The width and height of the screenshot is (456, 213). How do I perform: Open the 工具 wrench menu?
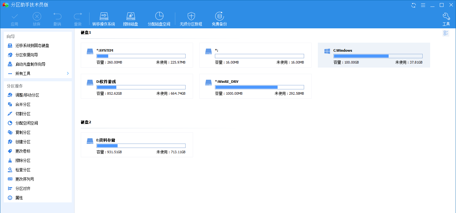click(x=446, y=19)
